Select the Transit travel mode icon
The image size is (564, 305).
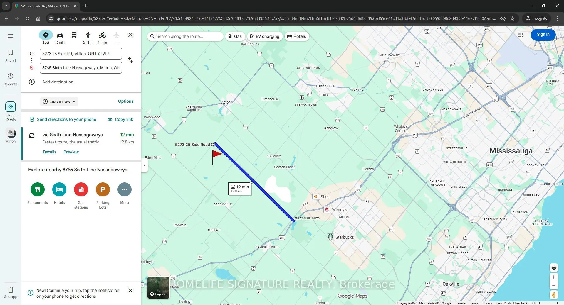point(74,35)
